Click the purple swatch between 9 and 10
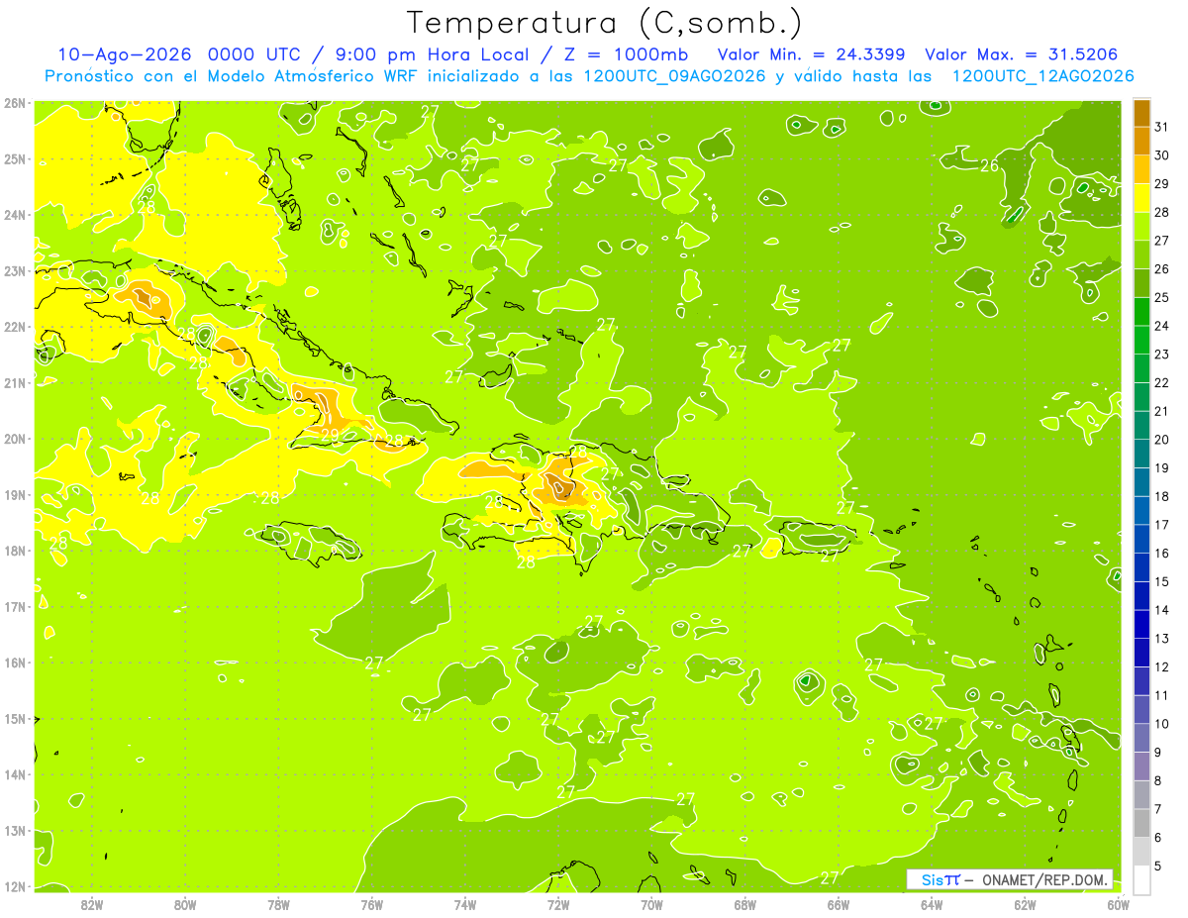The image size is (1188, 918). pyautogui.click(x=1141, y=738)
